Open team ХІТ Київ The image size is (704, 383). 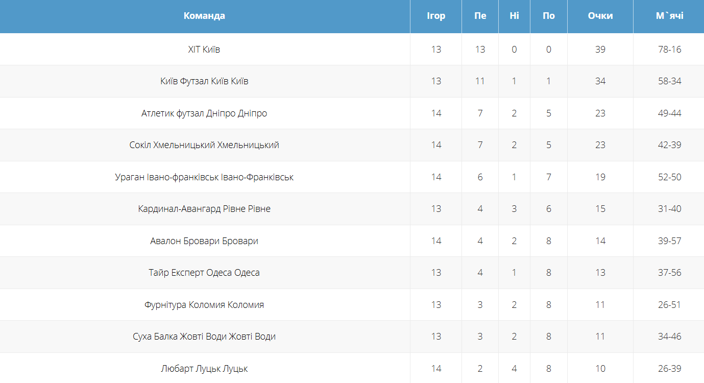click(204, 50)
